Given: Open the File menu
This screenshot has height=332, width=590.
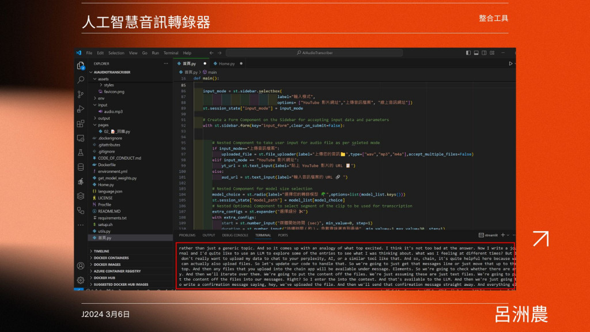Looking at the screenshot, I should click(89, 53).
